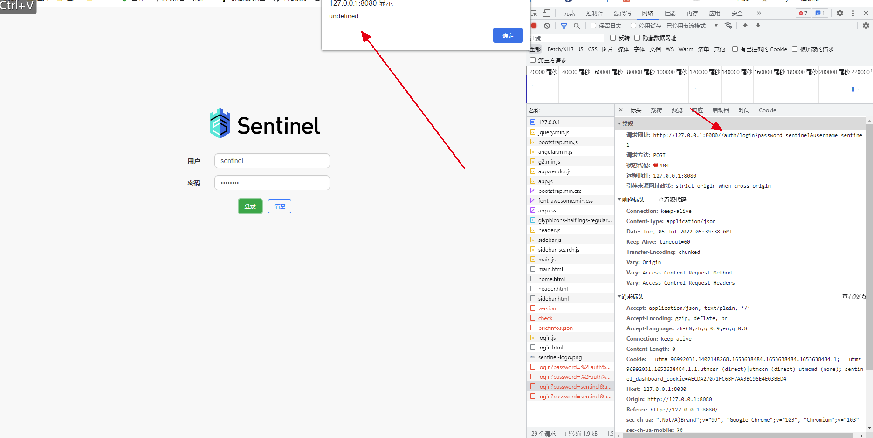Click the export HAR download arrow icon
Screen dimensions: 873x438
(x=758, y=26)
